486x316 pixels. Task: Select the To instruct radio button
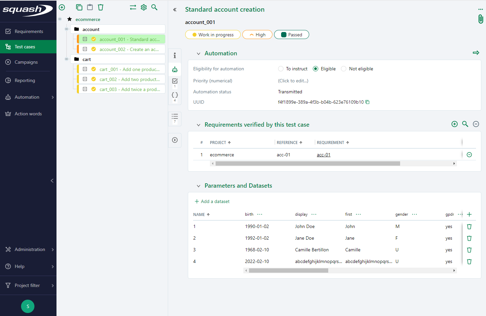pos(281,69)
